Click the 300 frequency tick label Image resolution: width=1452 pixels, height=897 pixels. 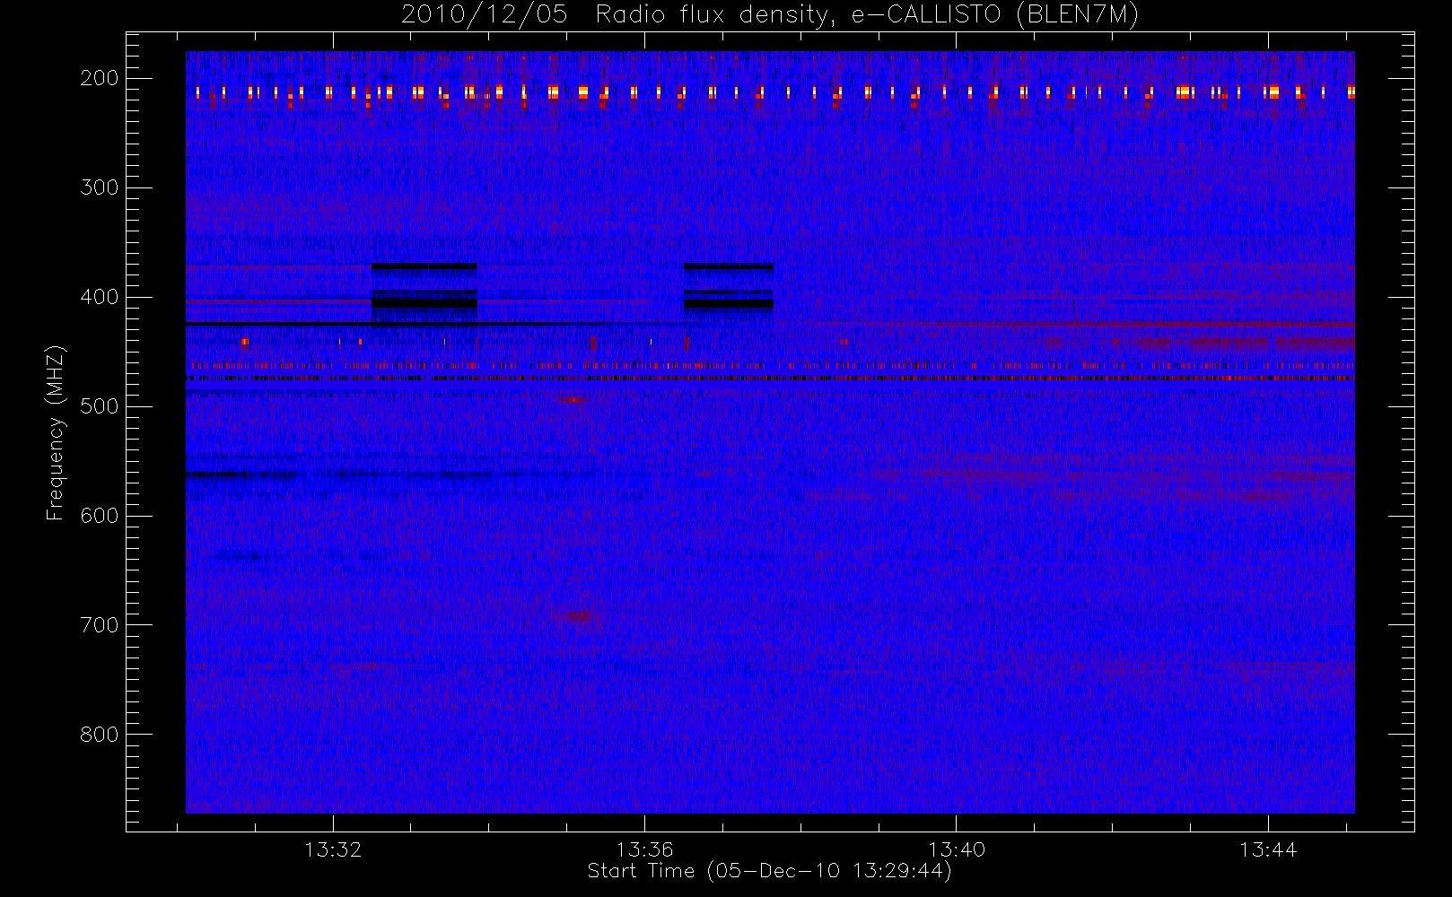(x=100, y=187)
